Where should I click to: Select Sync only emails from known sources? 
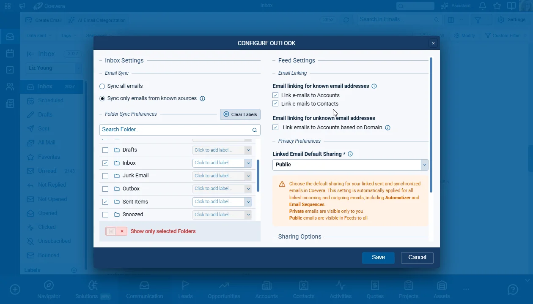102,98
